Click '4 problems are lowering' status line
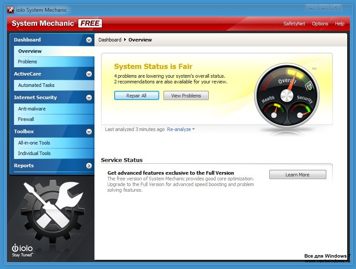 click(x=170, y=76)
